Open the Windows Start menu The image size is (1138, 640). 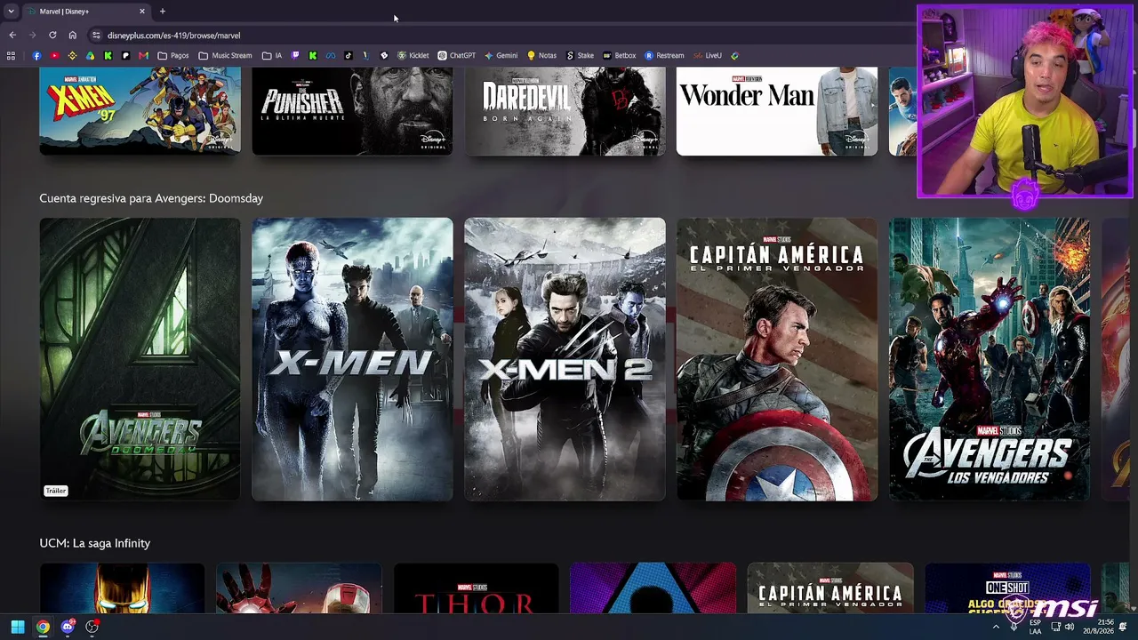tap(18, 627)
